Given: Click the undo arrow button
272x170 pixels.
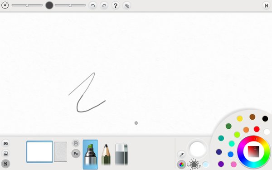Looking at the screenshot, I should pos(93,6).
